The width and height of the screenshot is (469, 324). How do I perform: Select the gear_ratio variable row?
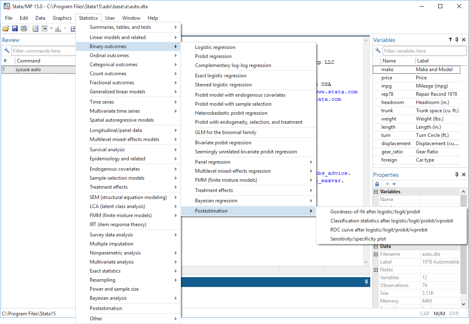coord(416,152)
